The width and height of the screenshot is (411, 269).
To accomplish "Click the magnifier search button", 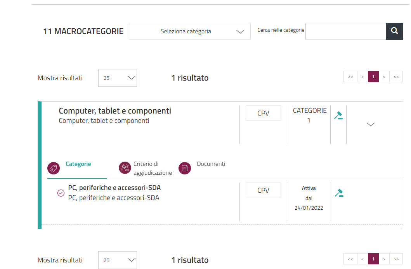I will 394,31.
